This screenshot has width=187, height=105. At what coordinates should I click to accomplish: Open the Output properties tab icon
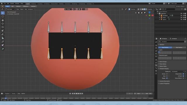[156, 48]
